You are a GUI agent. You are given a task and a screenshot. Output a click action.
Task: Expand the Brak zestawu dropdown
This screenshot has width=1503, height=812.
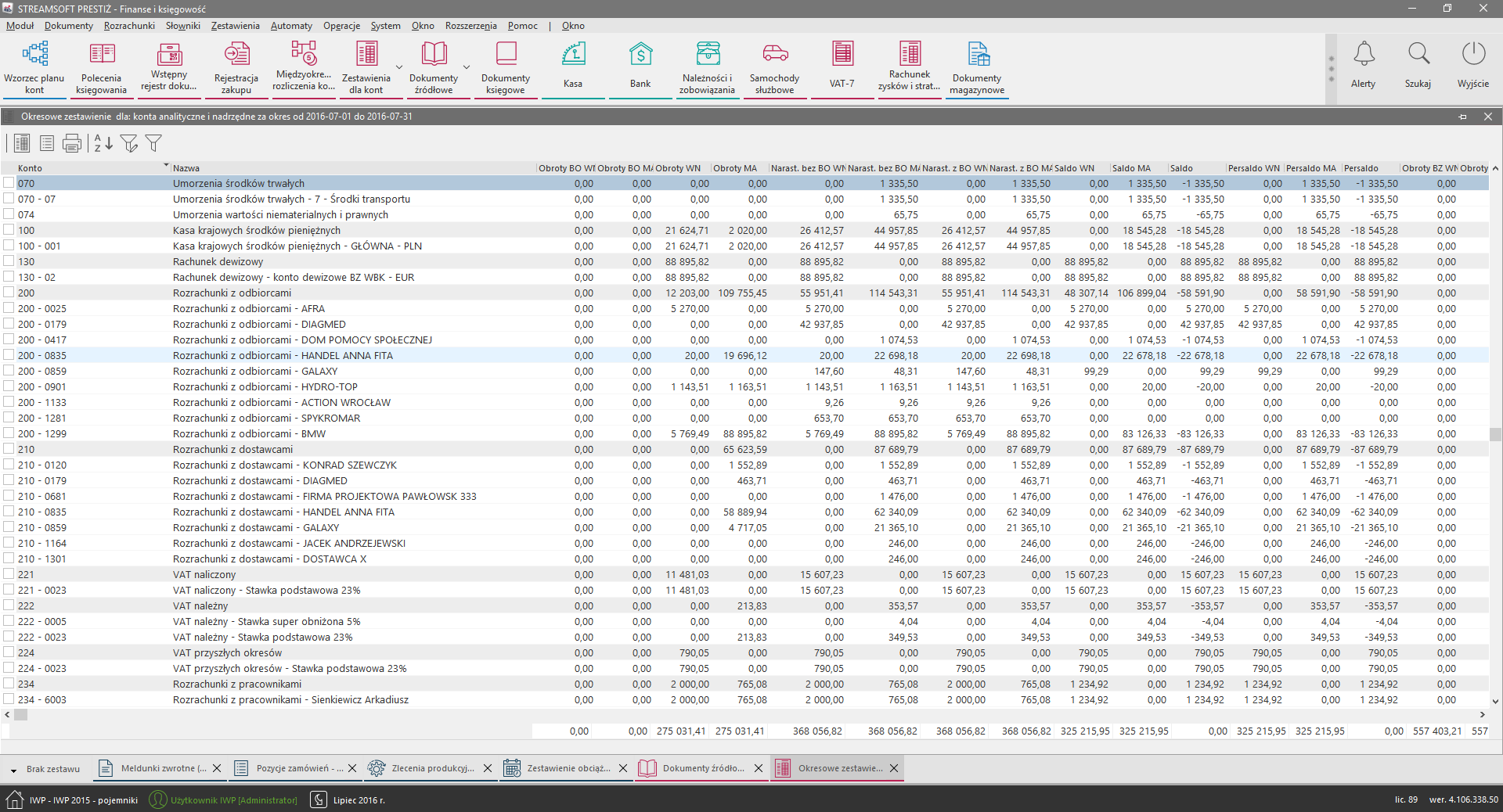click(13, 770)
